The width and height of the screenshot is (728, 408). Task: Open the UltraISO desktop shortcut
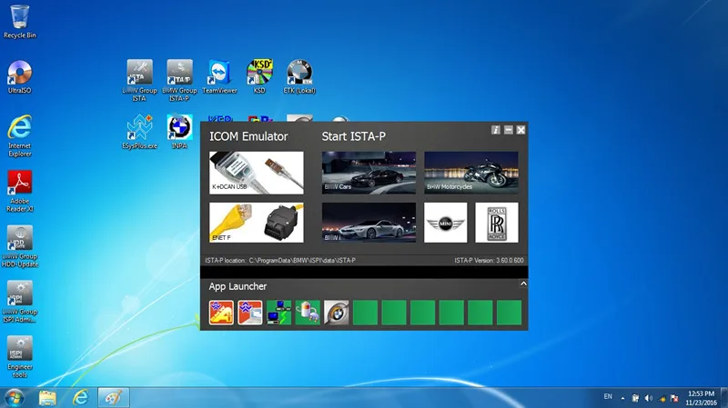click(x=20, y=76)
